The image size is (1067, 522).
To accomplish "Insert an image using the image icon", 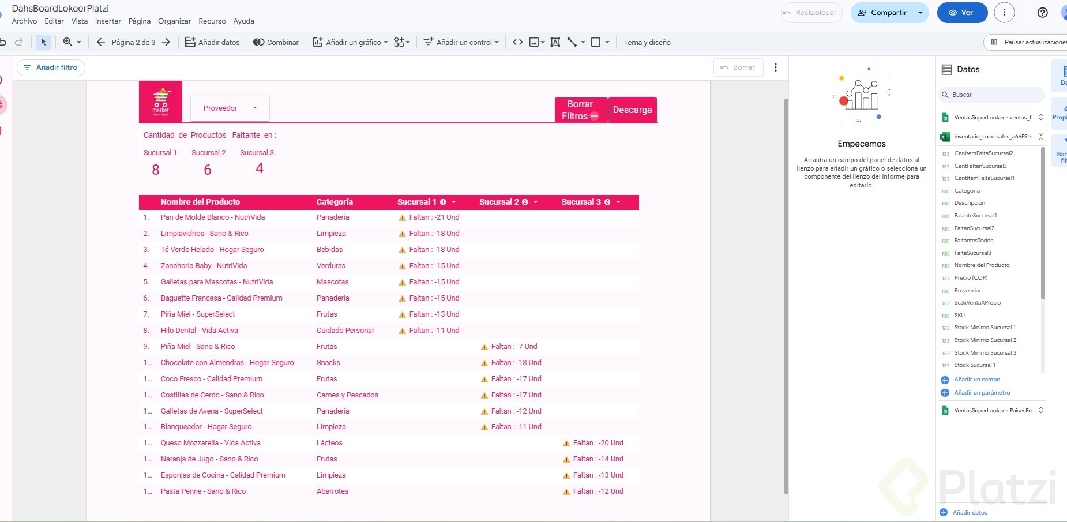I will pyautogui.click(x=534, y=42).
